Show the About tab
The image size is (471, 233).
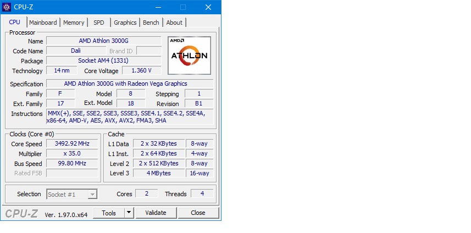pos(174,23)
